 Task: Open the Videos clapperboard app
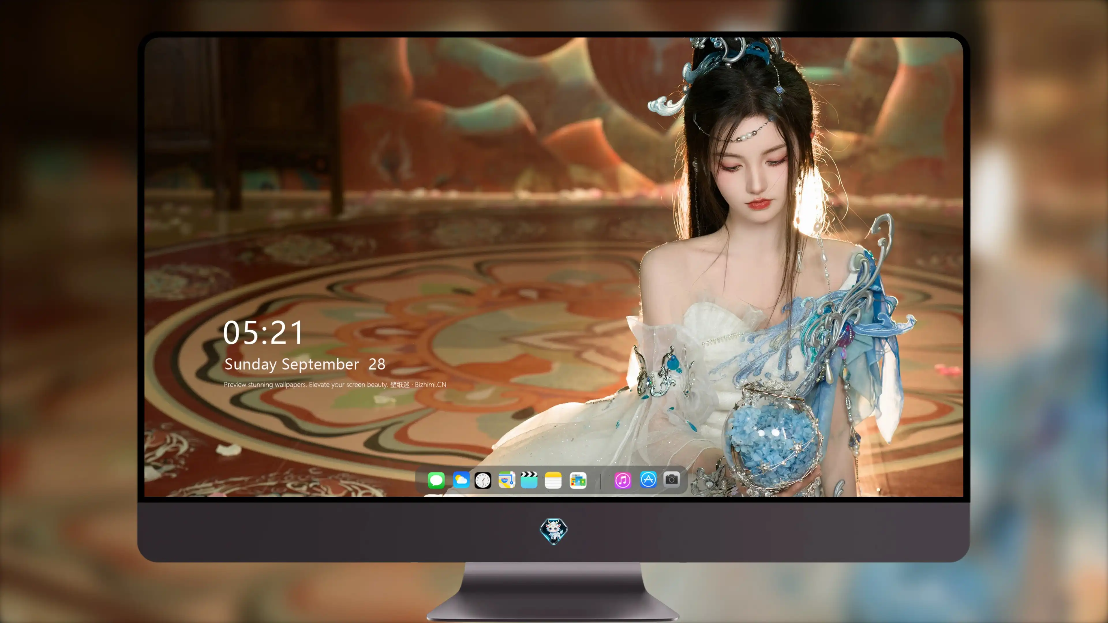(529, 480)
